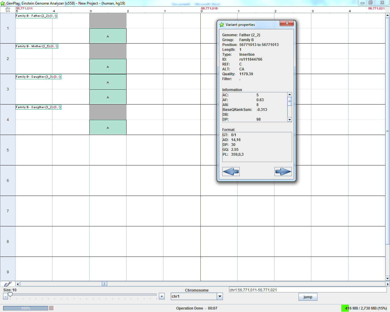Screen dimensions: 390x312
Task: Click the zoom in plus button
Action: click(x=162, y=296)
